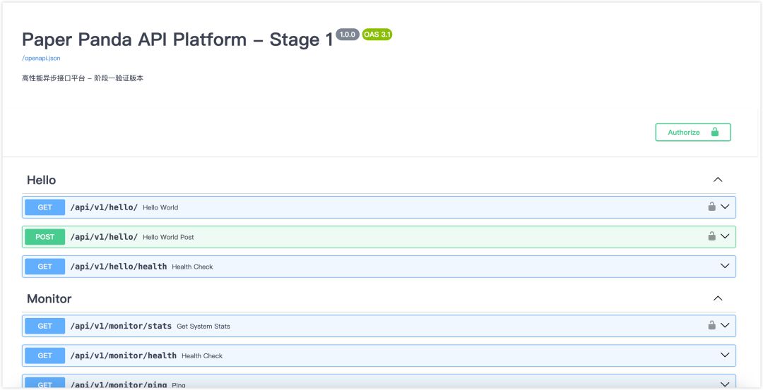
Task: Open the /api/v1/monitor/stats endpoint path
Action: 121,326
